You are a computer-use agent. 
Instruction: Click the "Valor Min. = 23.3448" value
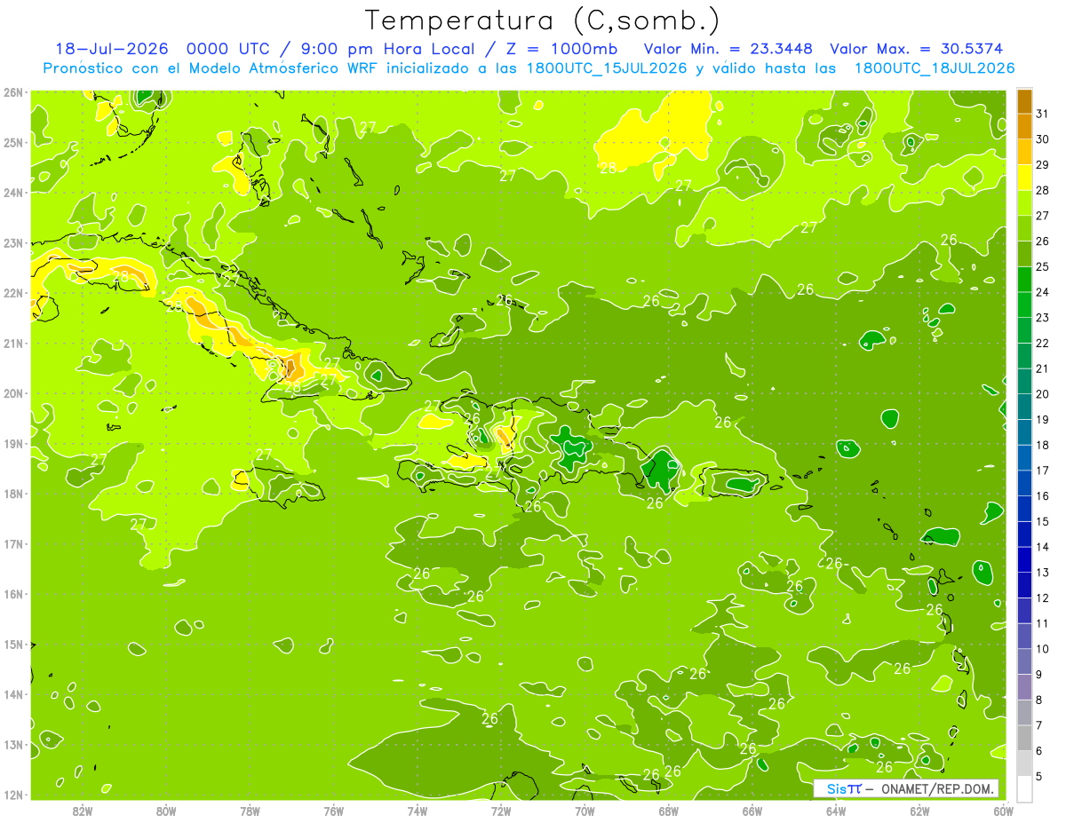tap(728, 49)
